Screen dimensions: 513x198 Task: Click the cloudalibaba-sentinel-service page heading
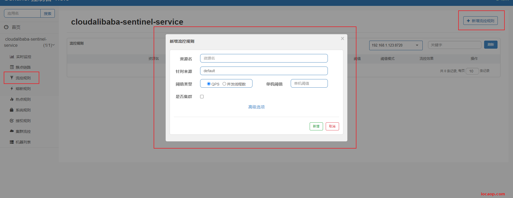pyautogui.click(x=127, y=22)
